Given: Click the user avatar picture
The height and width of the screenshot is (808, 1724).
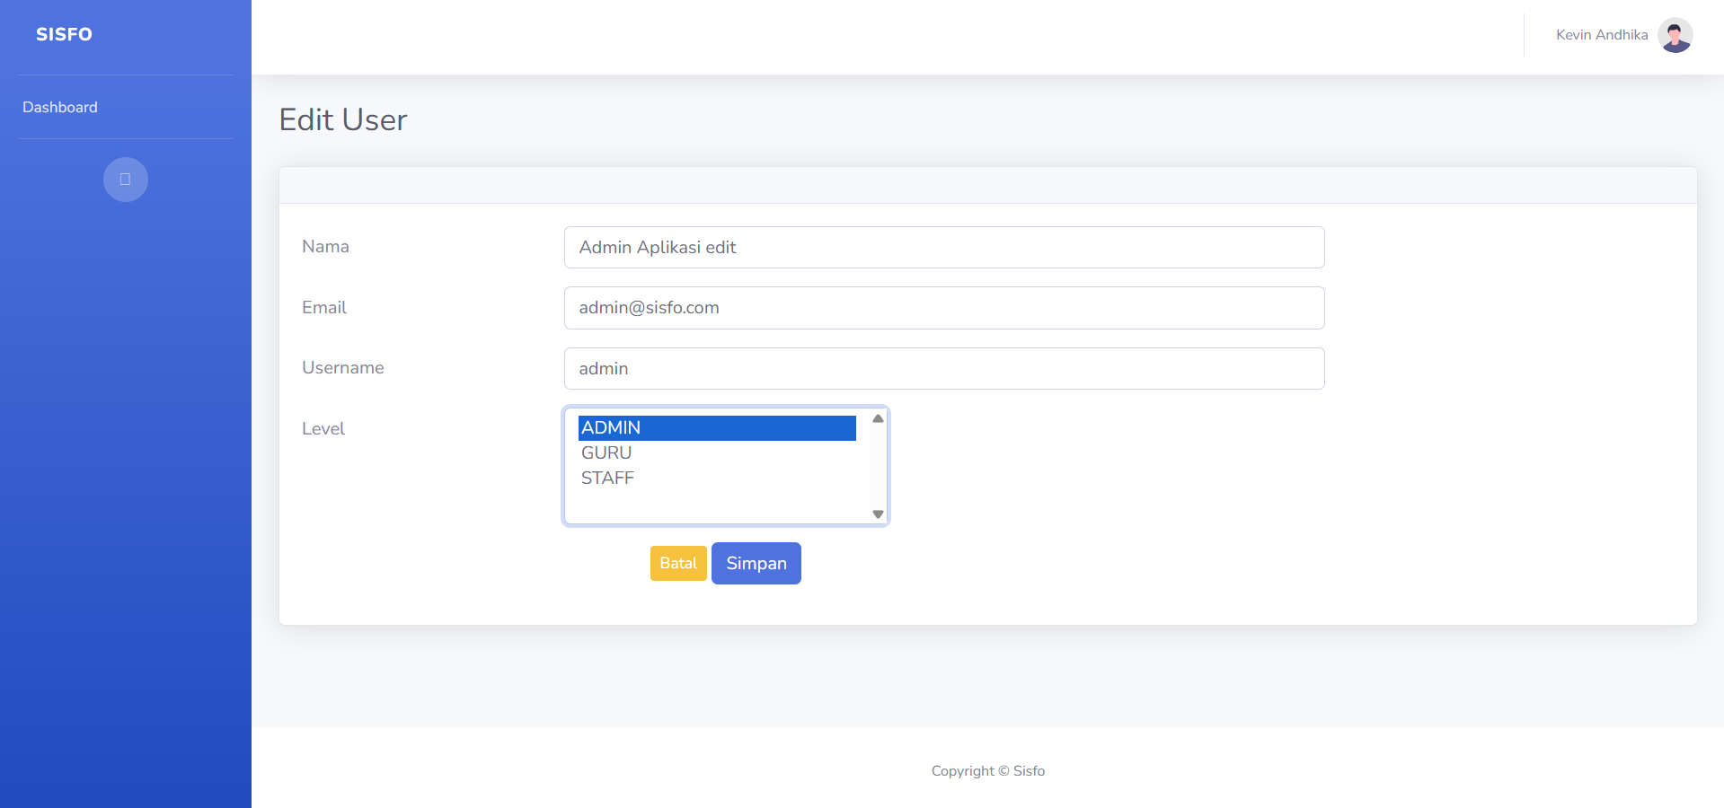Looking at the screenshot, I should point(1675,35).
